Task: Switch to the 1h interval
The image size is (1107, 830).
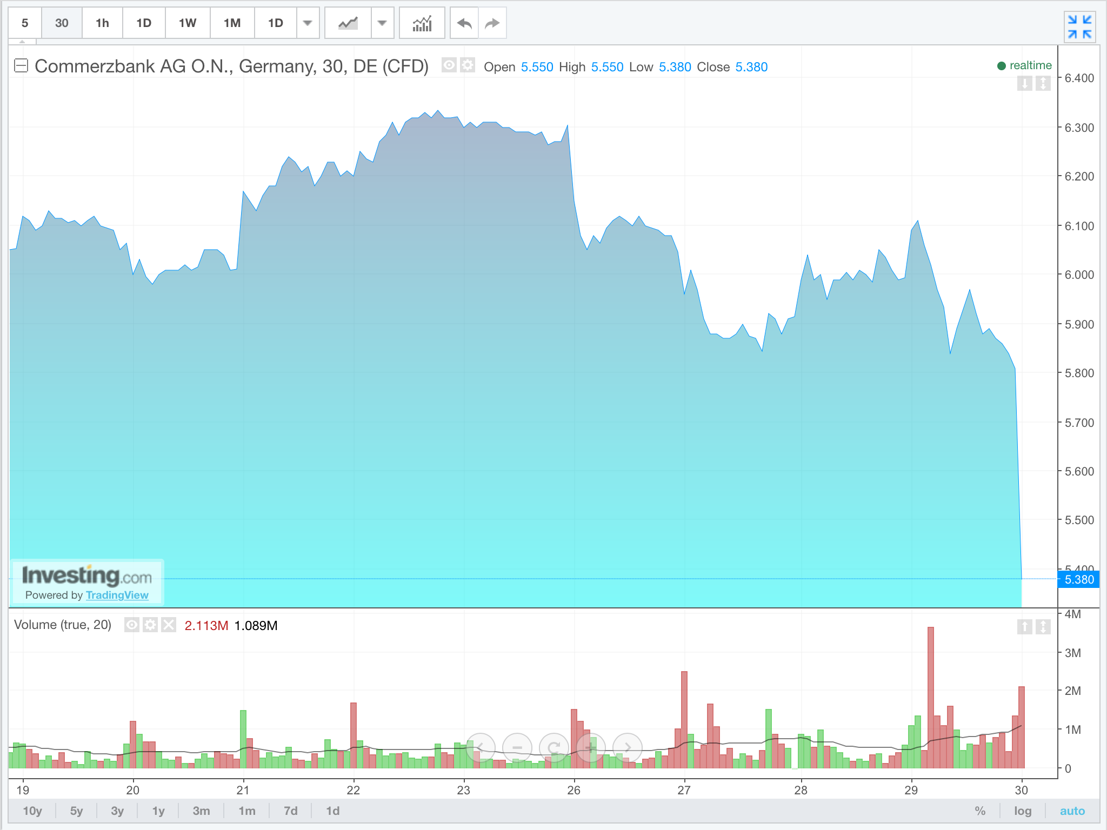Action: point(102,23)
